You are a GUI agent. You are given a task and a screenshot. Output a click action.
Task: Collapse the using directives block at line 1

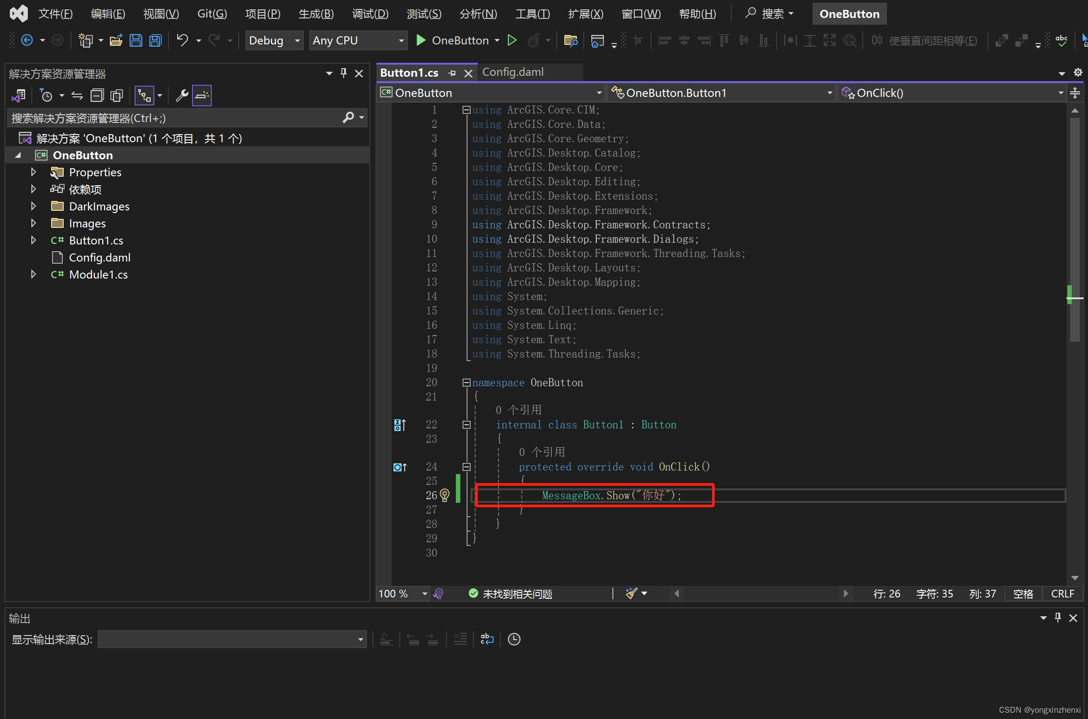467,110
